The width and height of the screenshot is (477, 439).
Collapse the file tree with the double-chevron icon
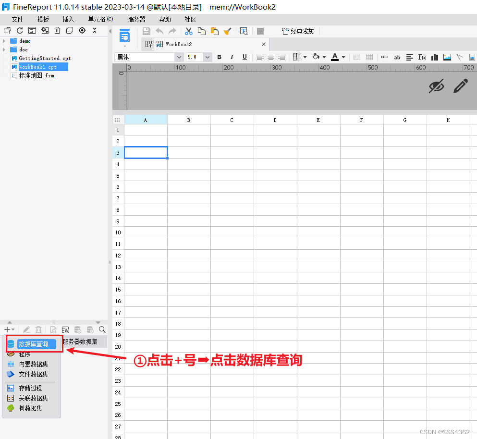point(95,30)
